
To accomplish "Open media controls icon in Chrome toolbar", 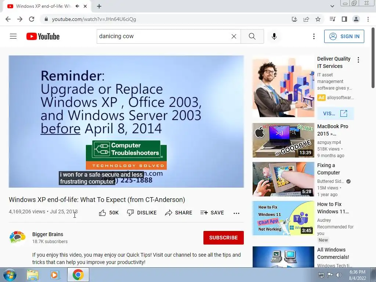I will point(333,19).
